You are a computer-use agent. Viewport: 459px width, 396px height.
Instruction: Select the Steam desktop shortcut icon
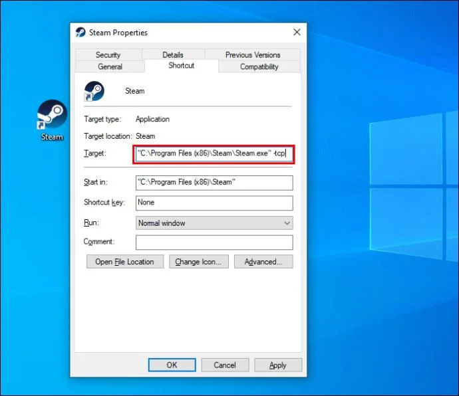[52, 115]
